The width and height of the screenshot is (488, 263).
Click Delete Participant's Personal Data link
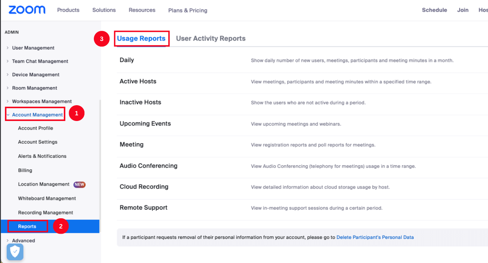click(x=375, y=237)
